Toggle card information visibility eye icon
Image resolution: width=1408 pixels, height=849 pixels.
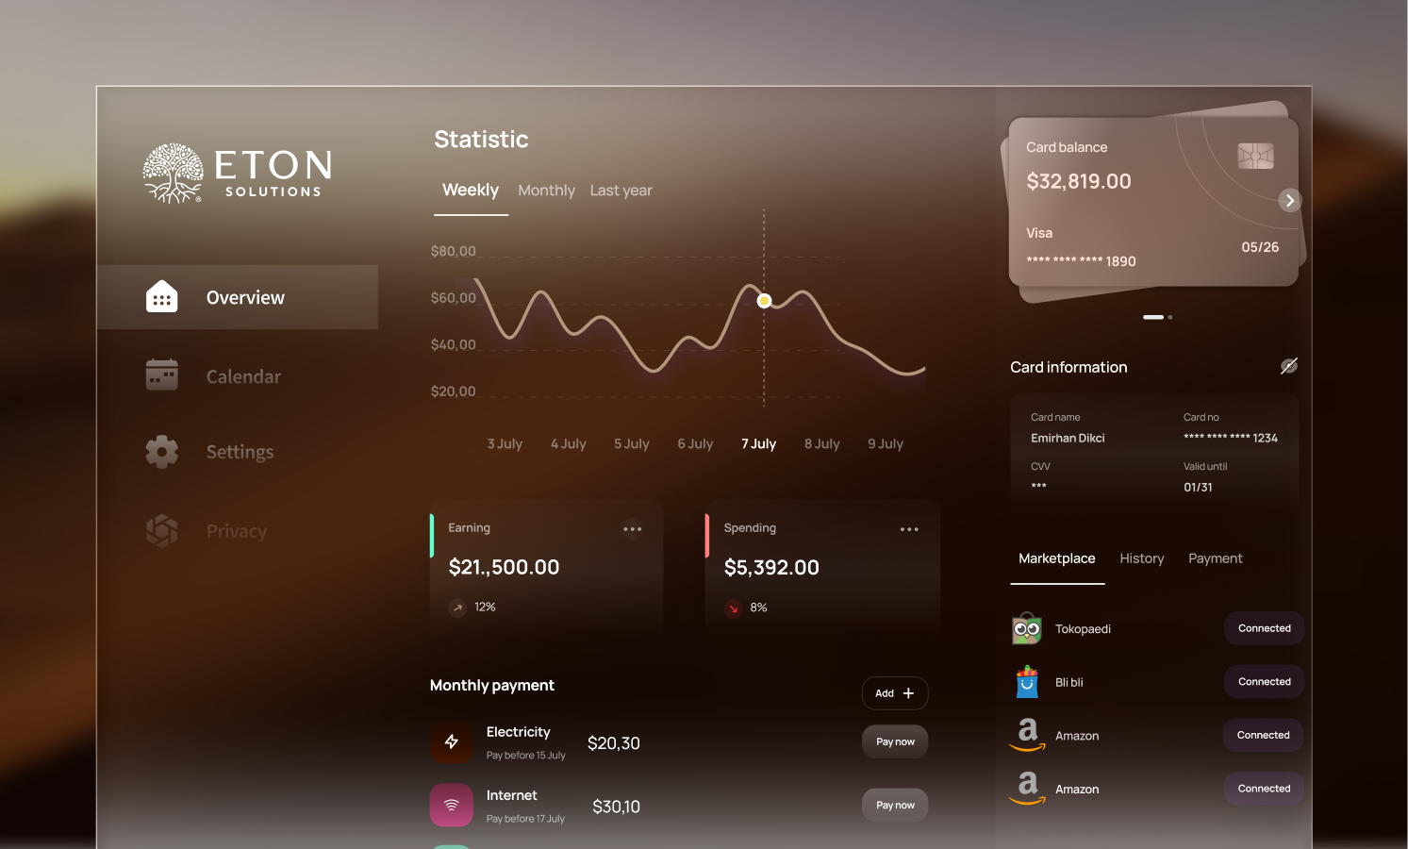point(1288,366)
